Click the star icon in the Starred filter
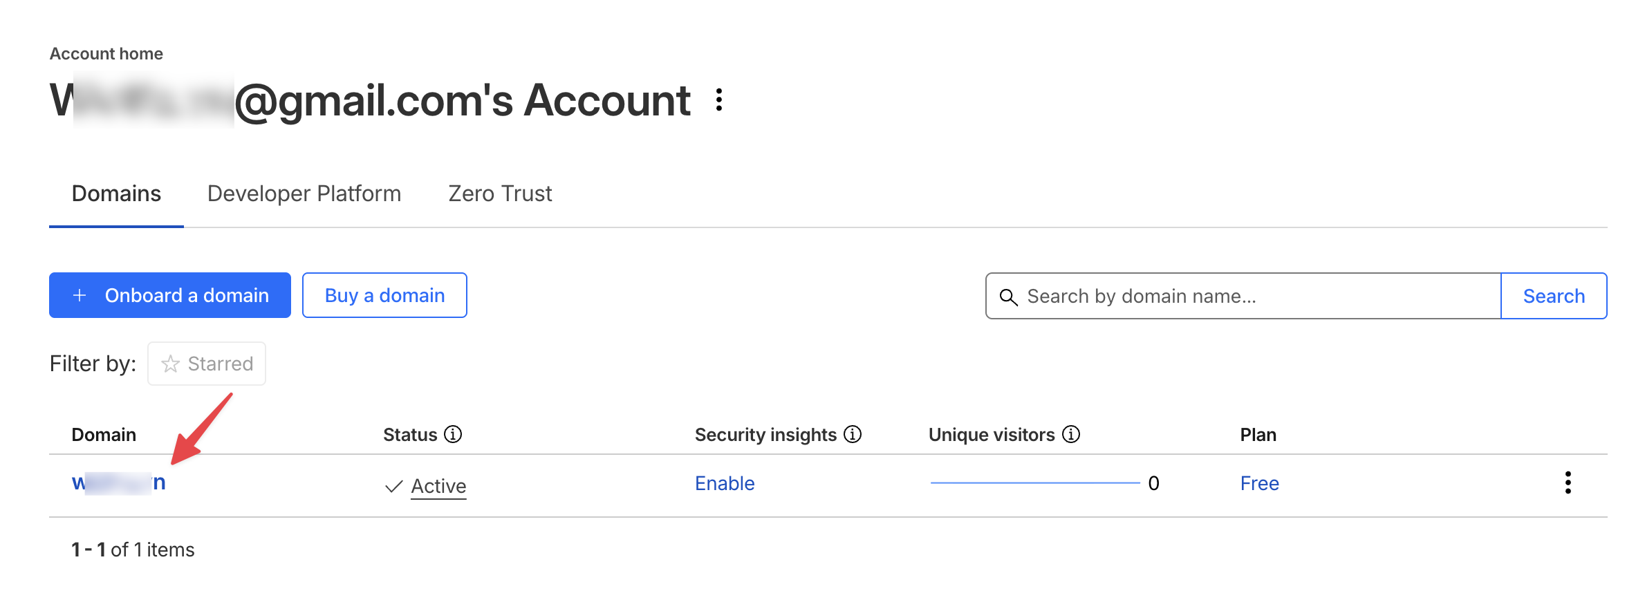 tap(170, 363)
